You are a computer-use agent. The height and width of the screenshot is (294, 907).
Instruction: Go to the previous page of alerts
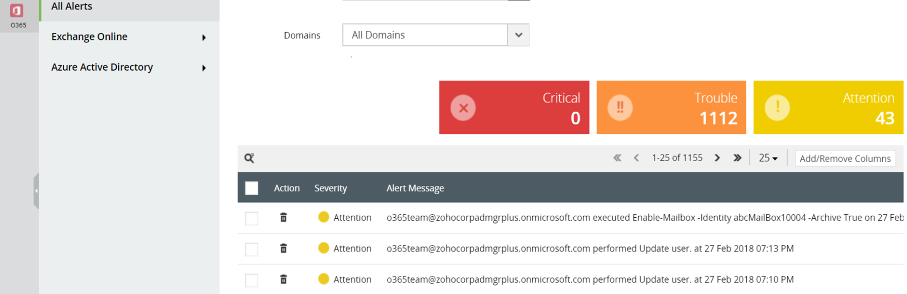pyautogui.click(x=637, y=158)
